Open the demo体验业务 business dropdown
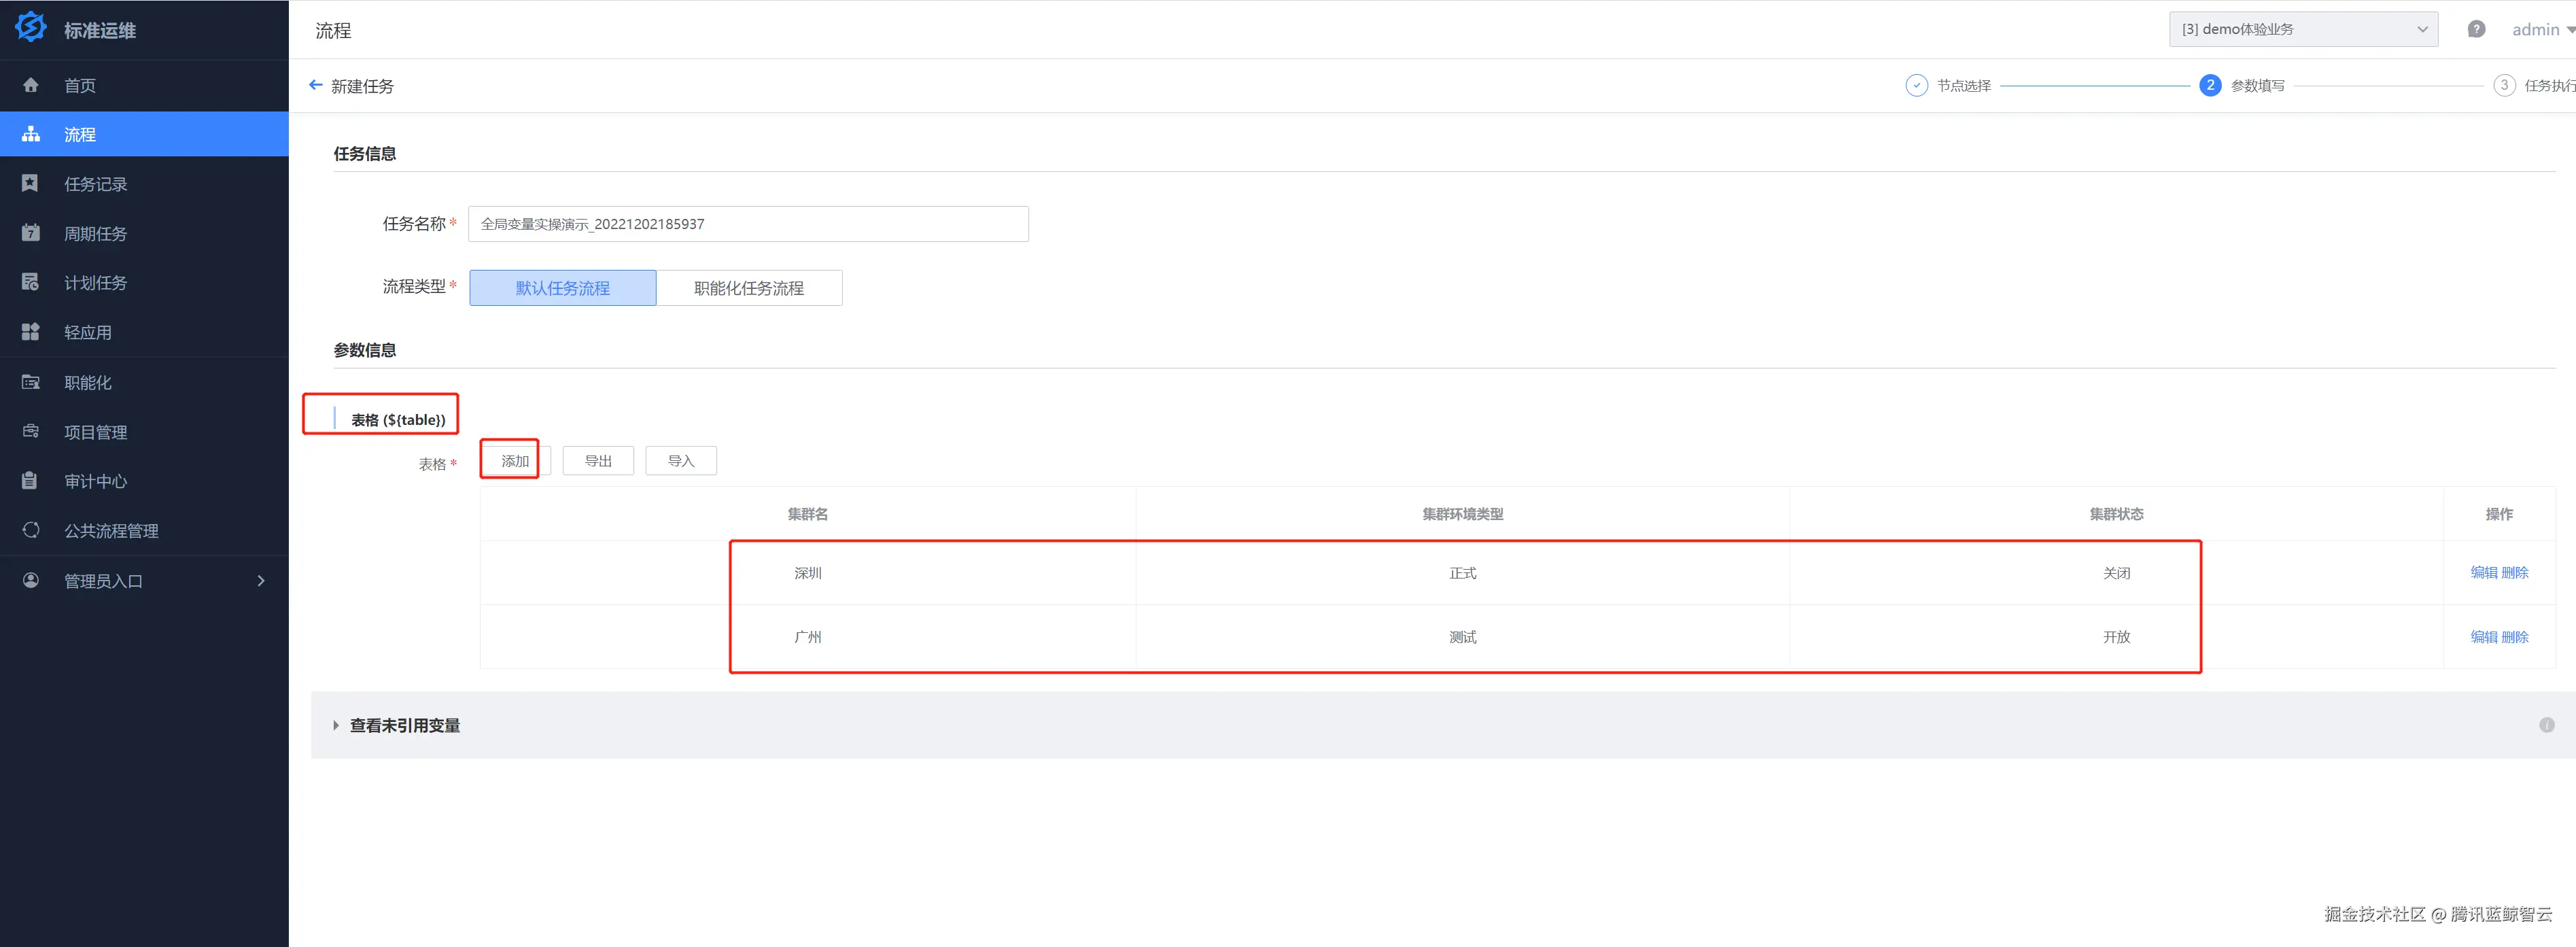Viewport: 2576px width, 947px height. pos(2302,29)
